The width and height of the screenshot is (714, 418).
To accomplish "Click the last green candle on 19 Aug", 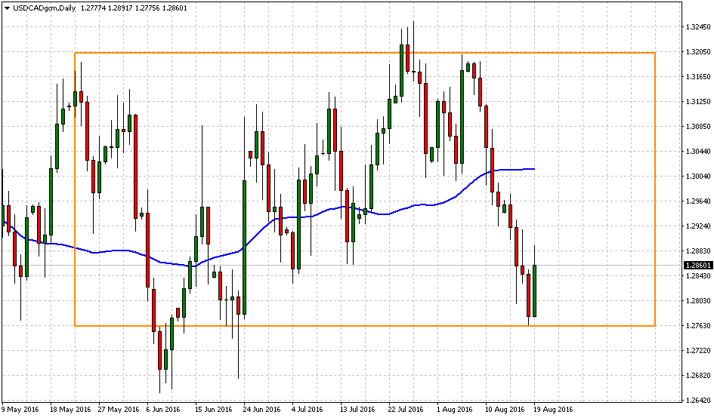I will (x=534, y=290).
